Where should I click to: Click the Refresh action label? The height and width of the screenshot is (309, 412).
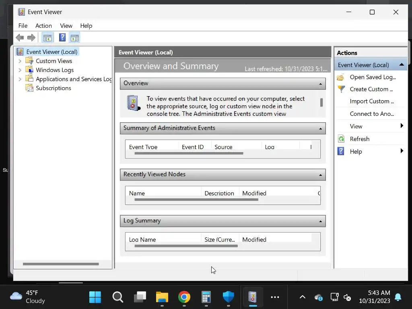point(359,139)
